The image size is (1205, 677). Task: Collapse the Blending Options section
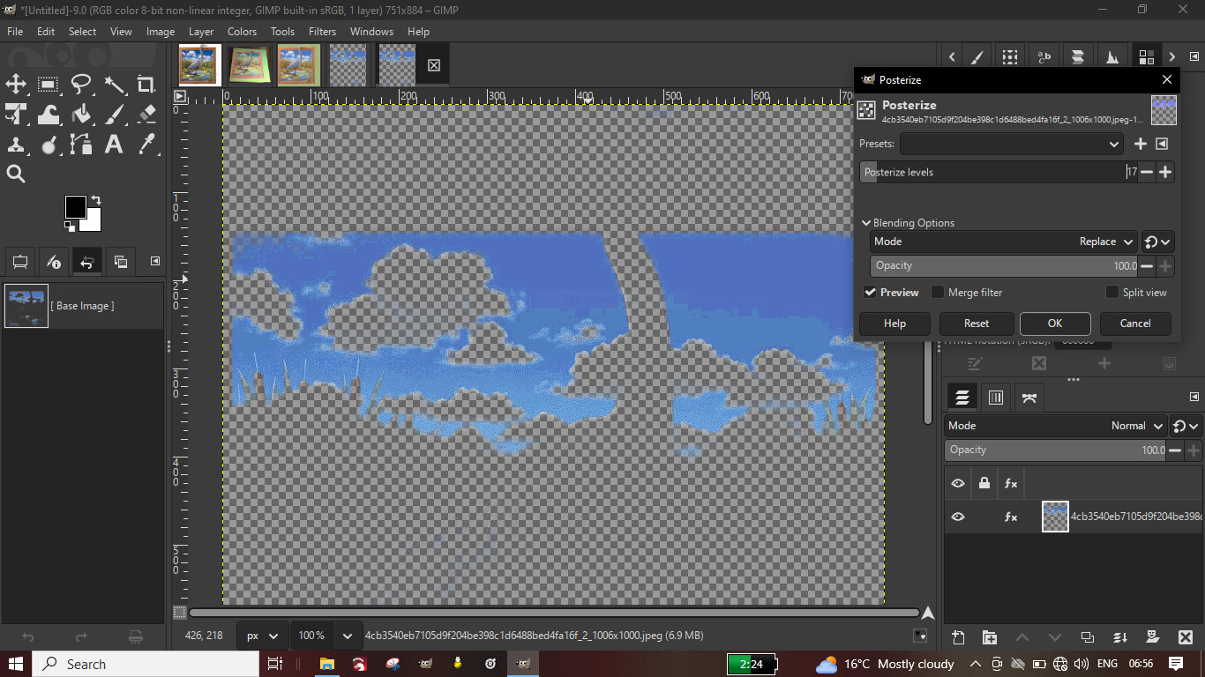pos(866,223)
